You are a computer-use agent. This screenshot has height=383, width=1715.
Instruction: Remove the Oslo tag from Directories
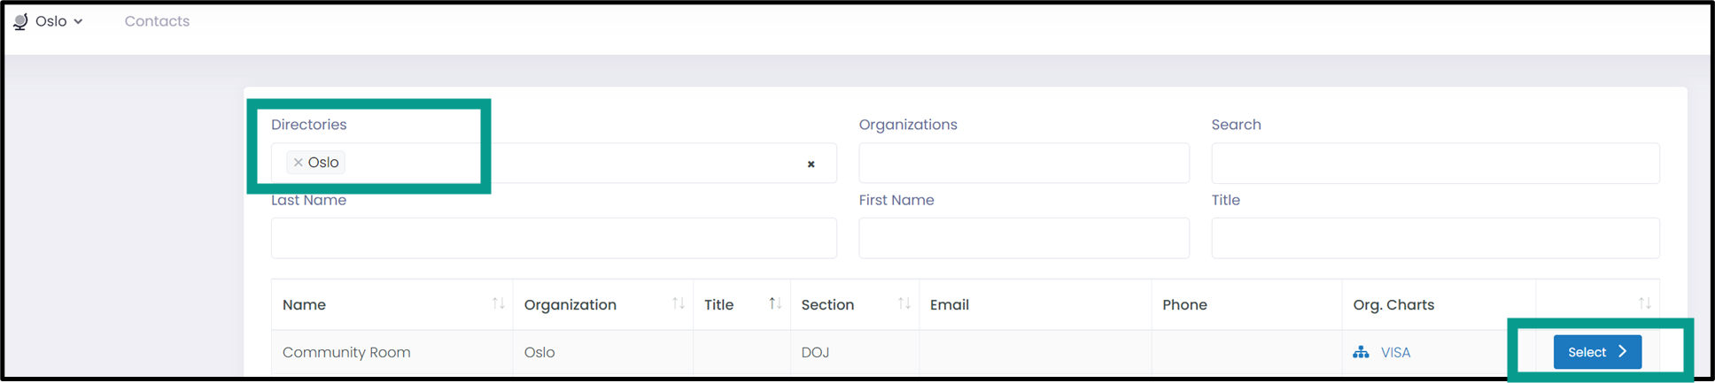(299, 163)
